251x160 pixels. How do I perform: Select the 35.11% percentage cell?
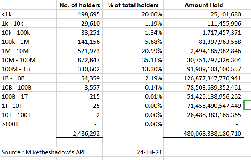tap(133, 60)
